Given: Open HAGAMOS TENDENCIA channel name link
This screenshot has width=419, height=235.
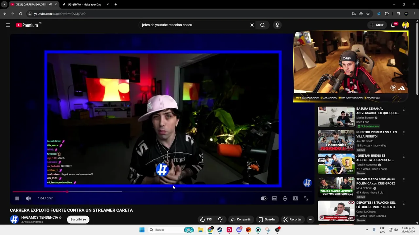Looking at the screenshot, I should 40,217.
